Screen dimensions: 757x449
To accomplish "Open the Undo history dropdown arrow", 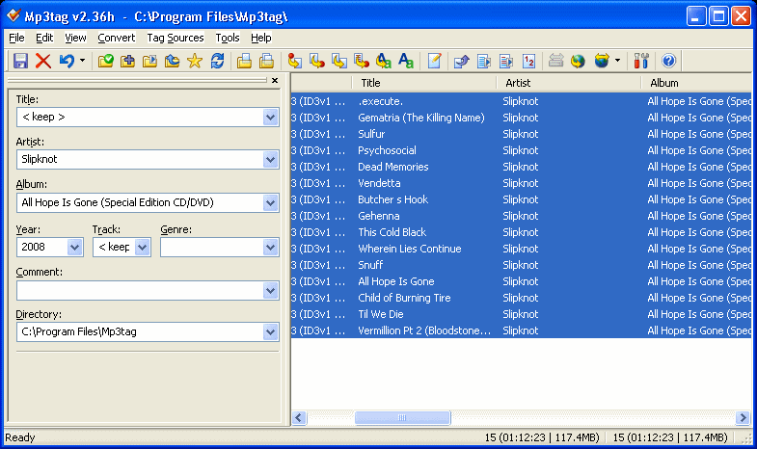I will (x=82, y=61).
